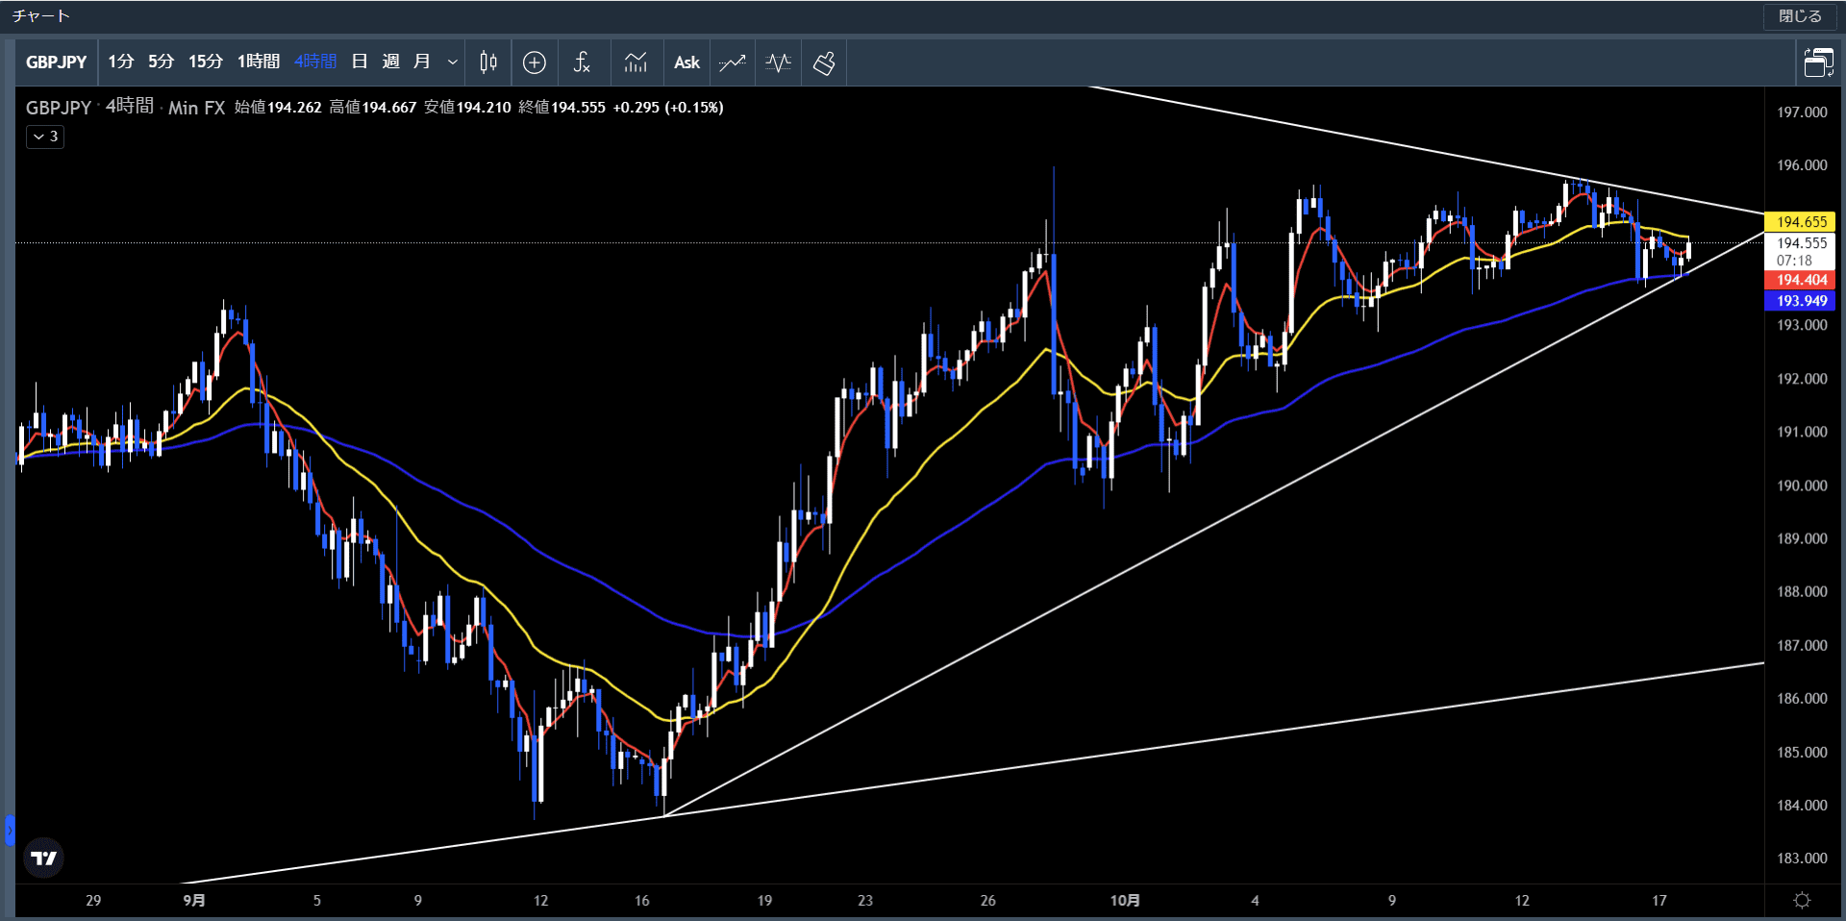Open the candlestick chart type selector
The height and width of the screenshot is (921, 1846).
(x=488, y=62)
